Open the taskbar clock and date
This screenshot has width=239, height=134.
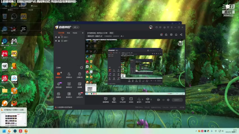231,131
